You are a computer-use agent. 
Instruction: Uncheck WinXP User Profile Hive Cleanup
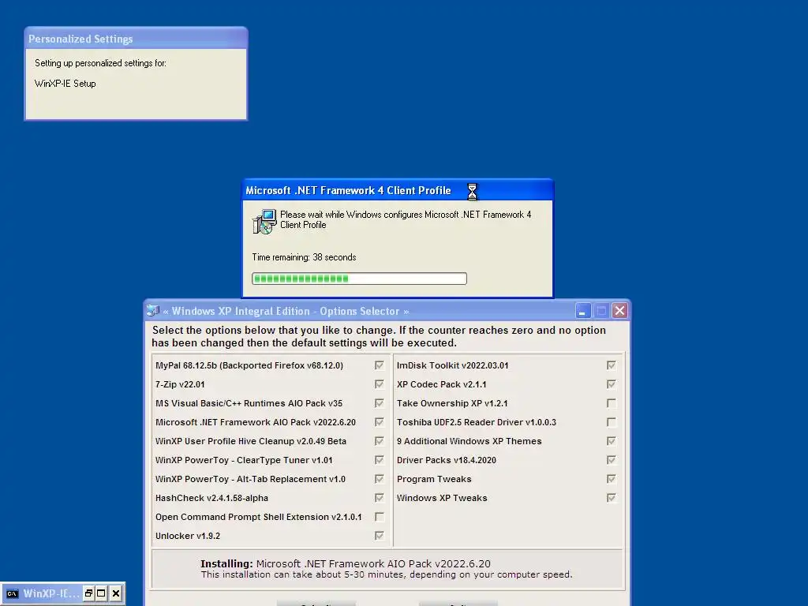point(380,441)
